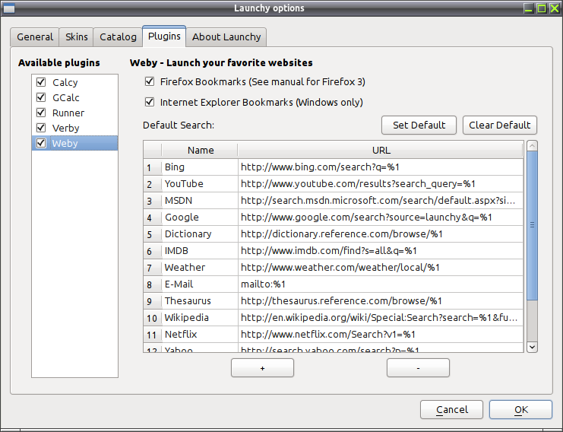The height and width of the screenshot is (432, 563).
Task: Select row header number 10
Action: 153,318
